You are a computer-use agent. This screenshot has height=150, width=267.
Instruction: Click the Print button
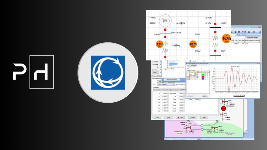click(204, 118)
